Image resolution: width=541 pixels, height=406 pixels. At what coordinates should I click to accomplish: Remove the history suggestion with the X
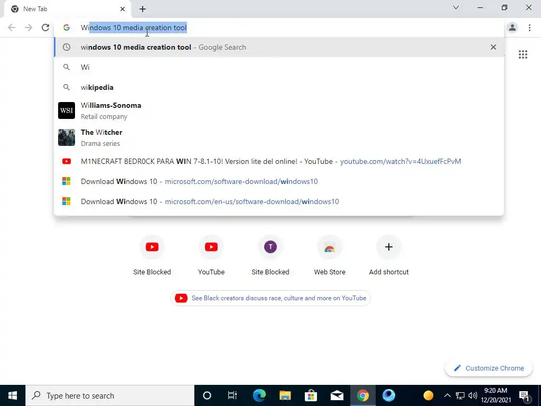click(493, 47)
